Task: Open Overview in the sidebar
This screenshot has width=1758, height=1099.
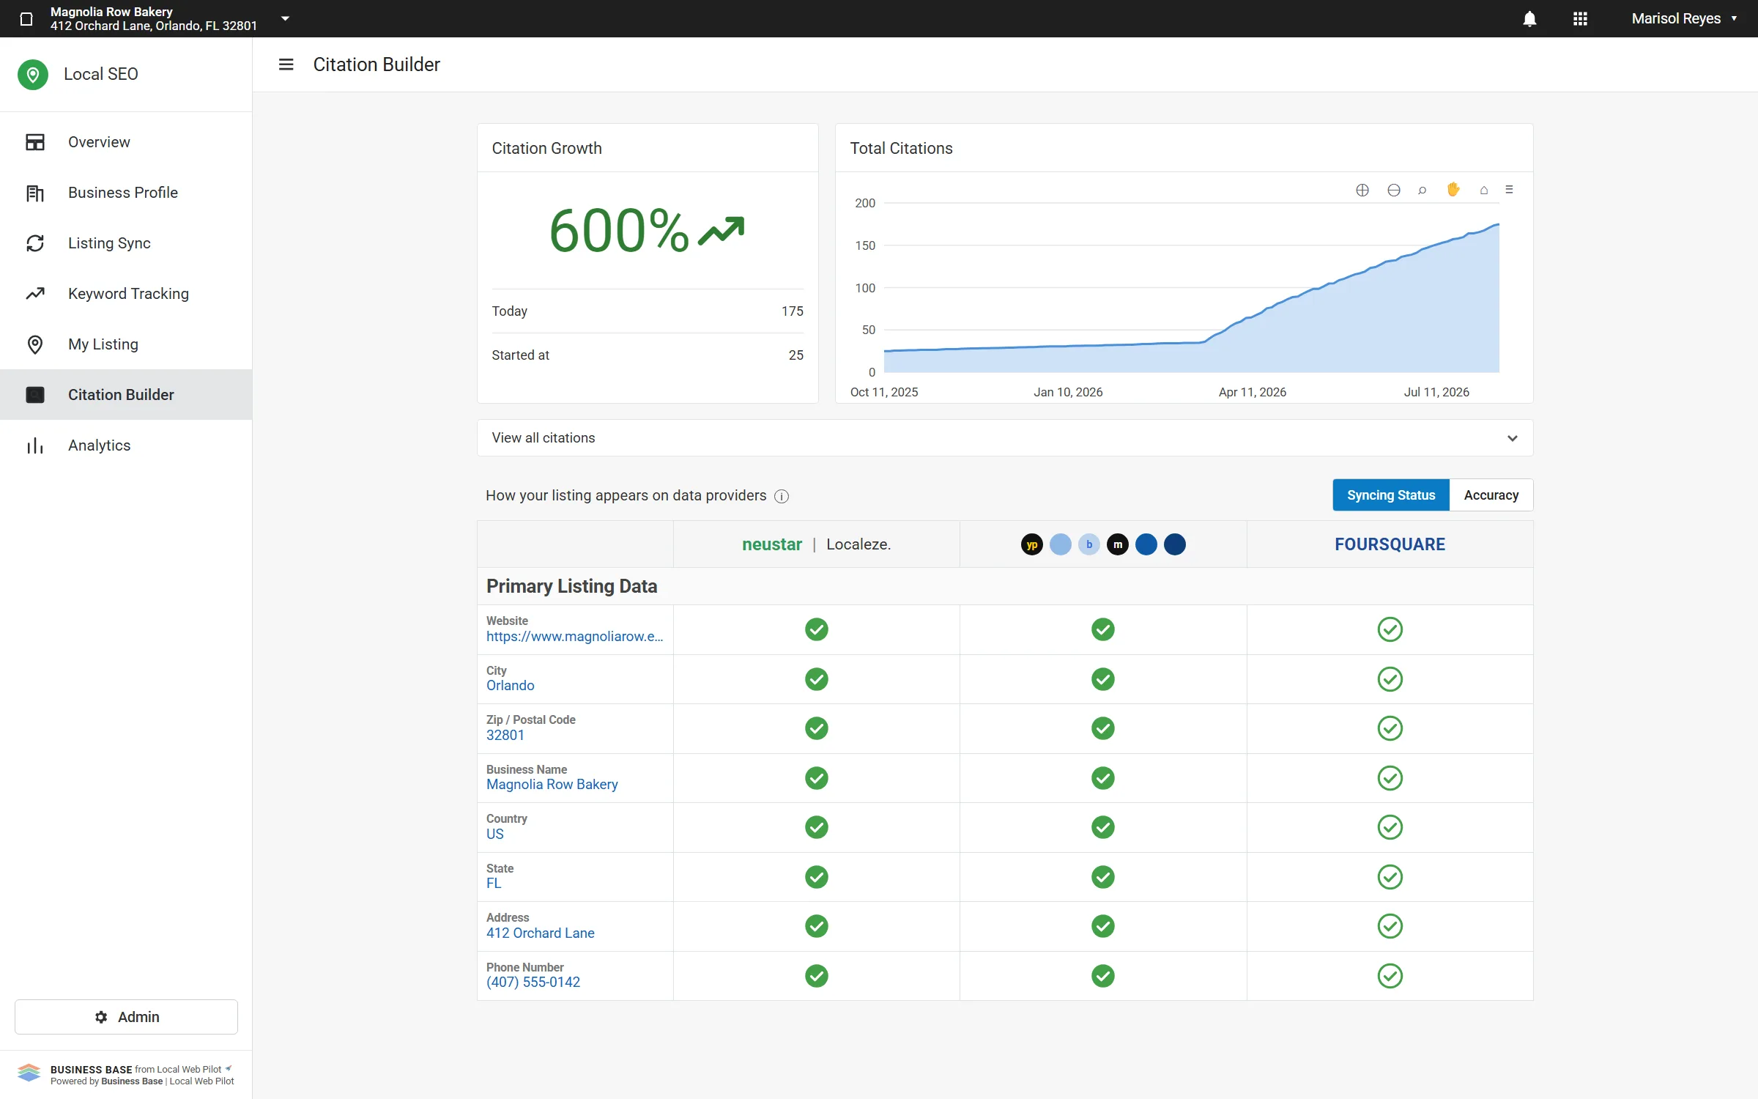Action: point(126,142)
